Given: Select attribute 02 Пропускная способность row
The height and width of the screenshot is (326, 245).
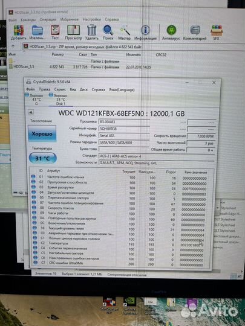Looking at the screenshot, I should point(119,182).
